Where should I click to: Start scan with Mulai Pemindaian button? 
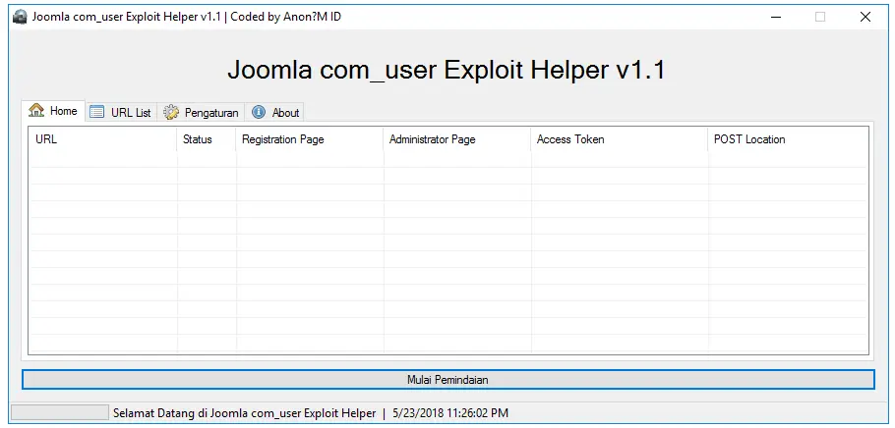click(448, 380)
